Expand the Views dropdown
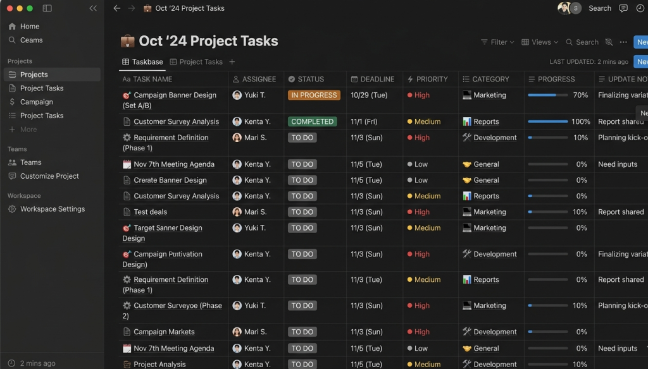 tap(540, 42)
